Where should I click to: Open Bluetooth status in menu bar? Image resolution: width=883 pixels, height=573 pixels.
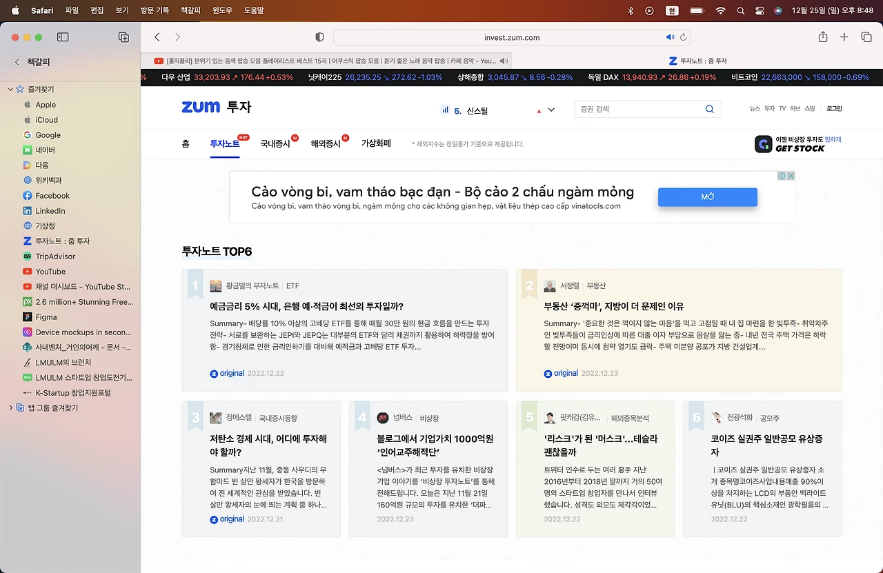click(630, 10)
